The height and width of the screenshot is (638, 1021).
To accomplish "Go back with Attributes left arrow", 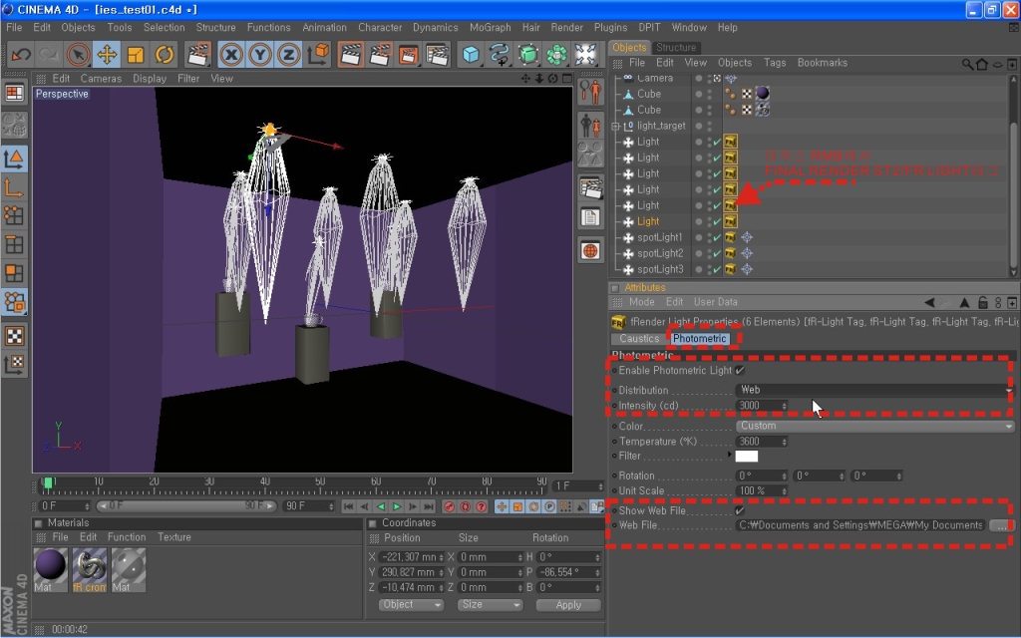I will pyautogui.click(x=930, y=302).
